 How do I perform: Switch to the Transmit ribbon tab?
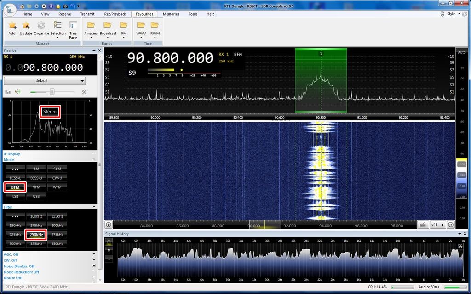coord(87,14)
